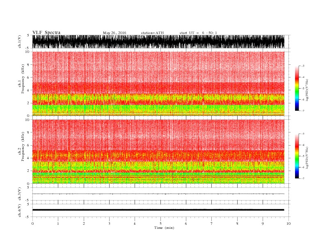
Task: Click the ch.1 spectrogram color scale bar
Action: pos(297,88)
